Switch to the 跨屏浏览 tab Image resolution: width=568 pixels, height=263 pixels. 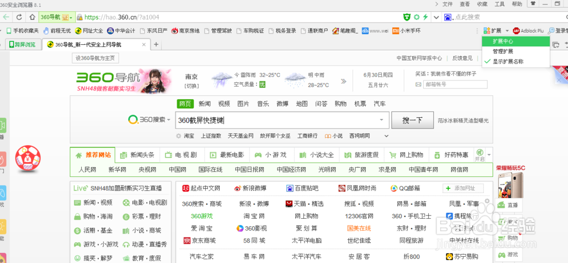point(23,44)
